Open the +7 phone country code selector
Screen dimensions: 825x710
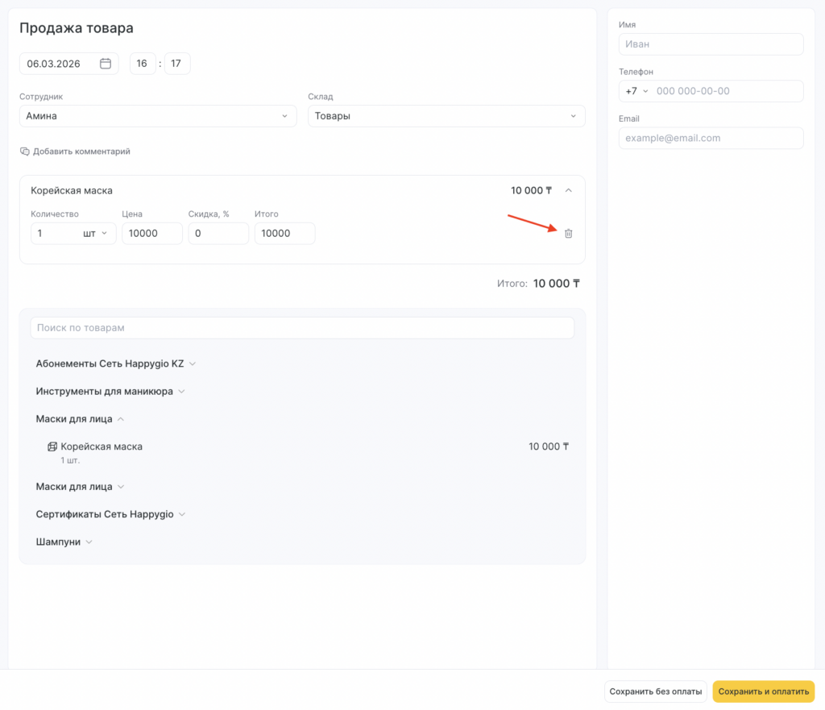[x=636, y=91]
